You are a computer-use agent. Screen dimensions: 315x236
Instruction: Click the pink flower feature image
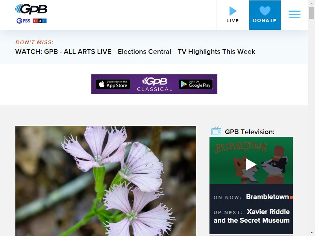pyautogui.click(x=106, y=181)
